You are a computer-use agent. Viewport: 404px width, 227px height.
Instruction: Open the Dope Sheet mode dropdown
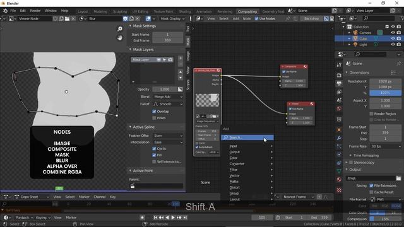click(32, 197)
